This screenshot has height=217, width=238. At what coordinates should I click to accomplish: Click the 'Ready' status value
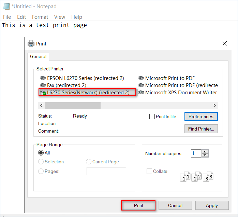pyautogui.click(x=80, y=116)
